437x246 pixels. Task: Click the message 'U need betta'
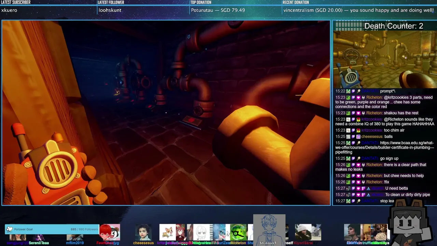[397, 188]
